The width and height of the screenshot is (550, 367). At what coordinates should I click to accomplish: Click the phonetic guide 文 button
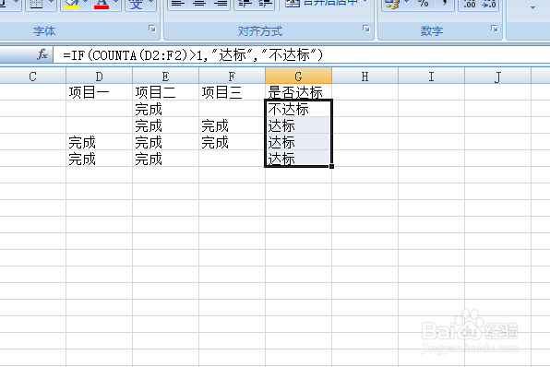coord(136,5)
